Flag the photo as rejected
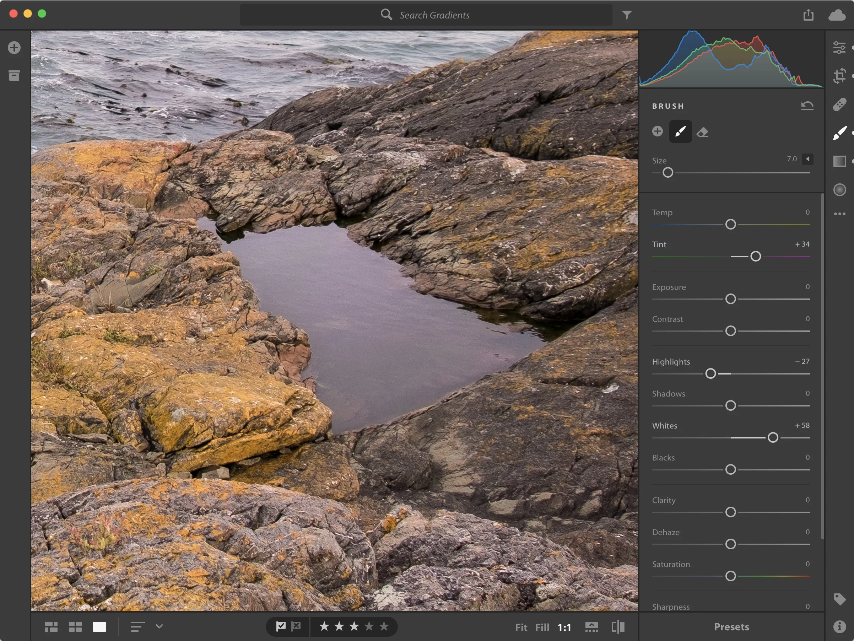 point(296,626)
